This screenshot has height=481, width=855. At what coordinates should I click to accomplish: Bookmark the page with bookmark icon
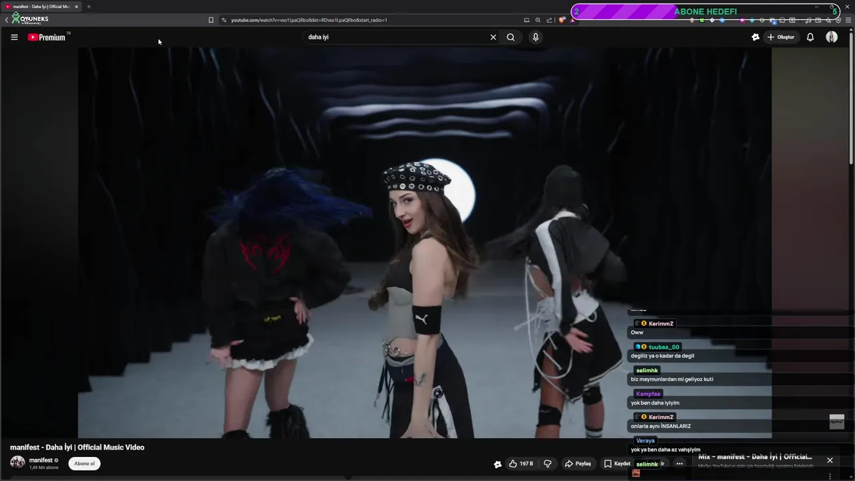pyautogui.click(x=211, y=20)
